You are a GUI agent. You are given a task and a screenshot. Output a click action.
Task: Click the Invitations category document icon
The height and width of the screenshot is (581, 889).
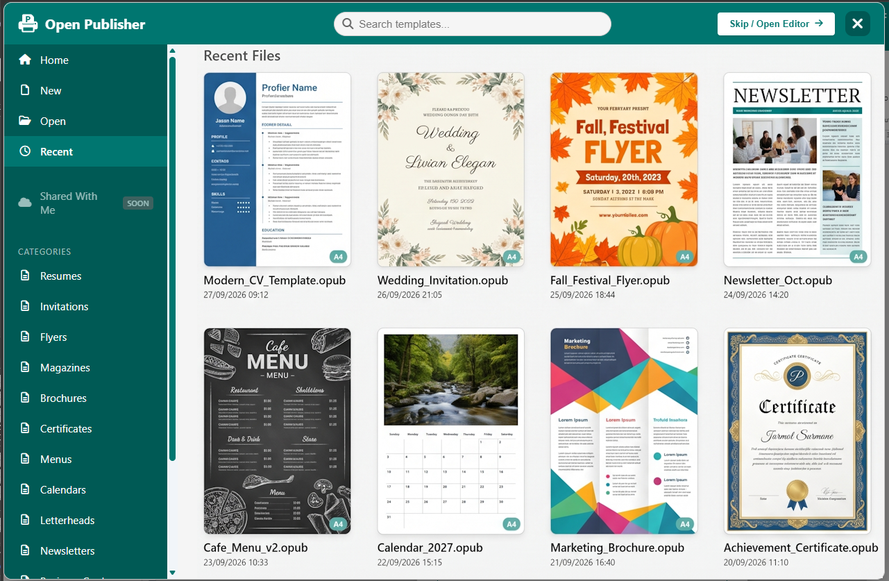pyautogui.click(x=26, y=306)
